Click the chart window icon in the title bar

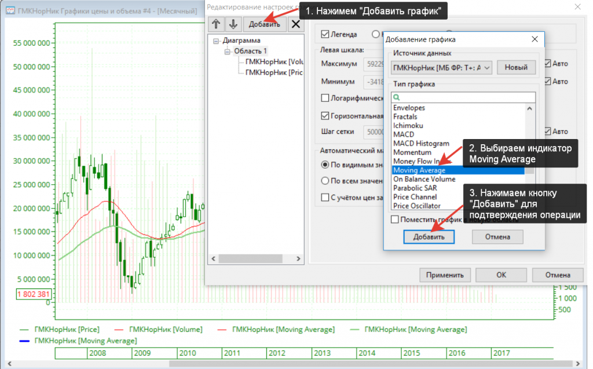tap(10, 11)
